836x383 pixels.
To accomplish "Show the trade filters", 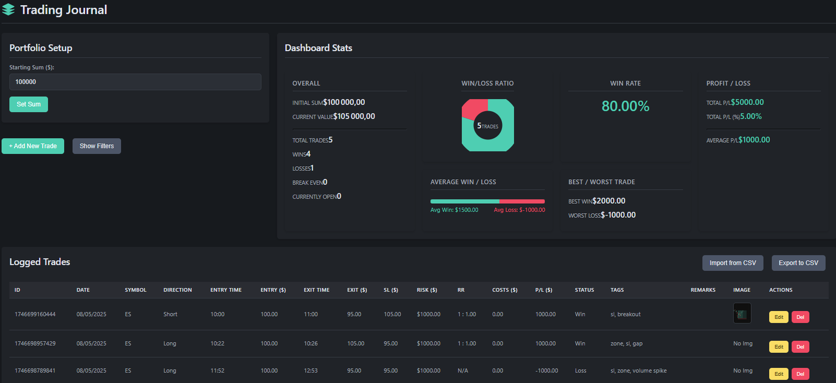I will (97, 146).
